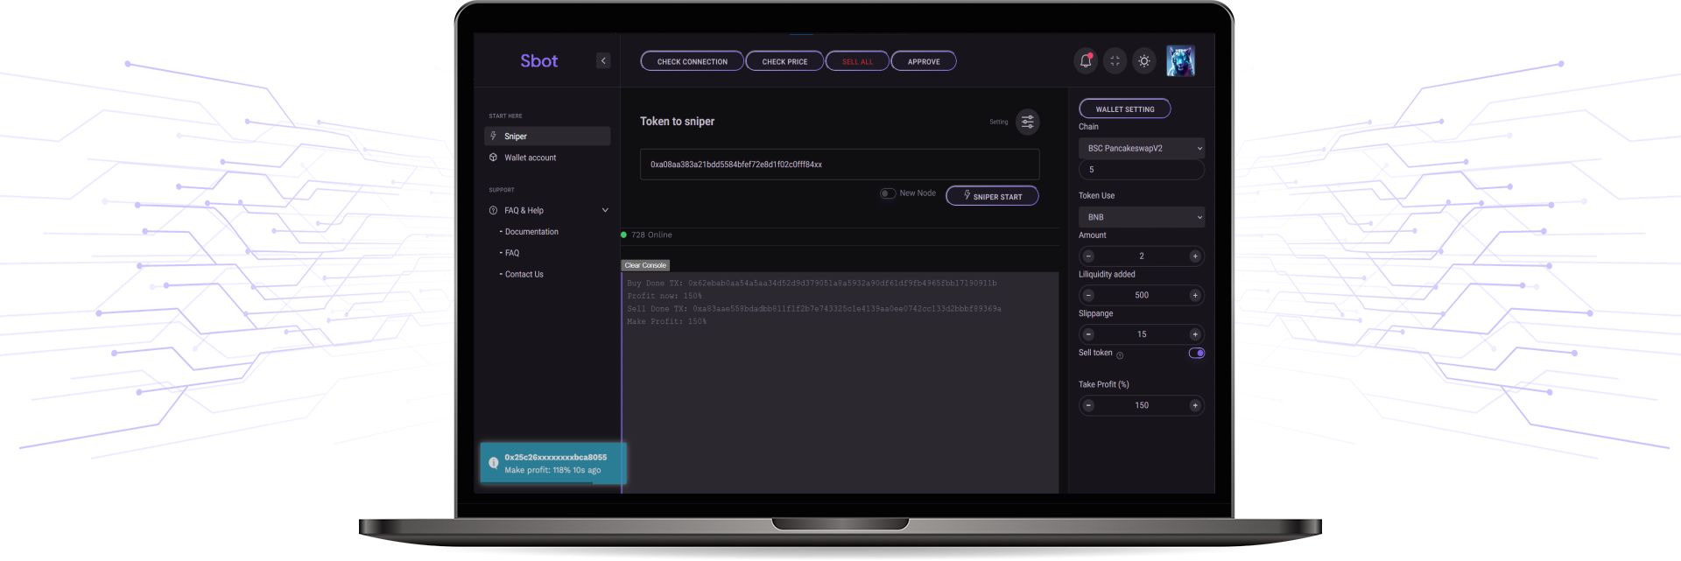1681x561 pixels.
Task: Click the Sell token info icon
Action: [x=1120, y=355]
